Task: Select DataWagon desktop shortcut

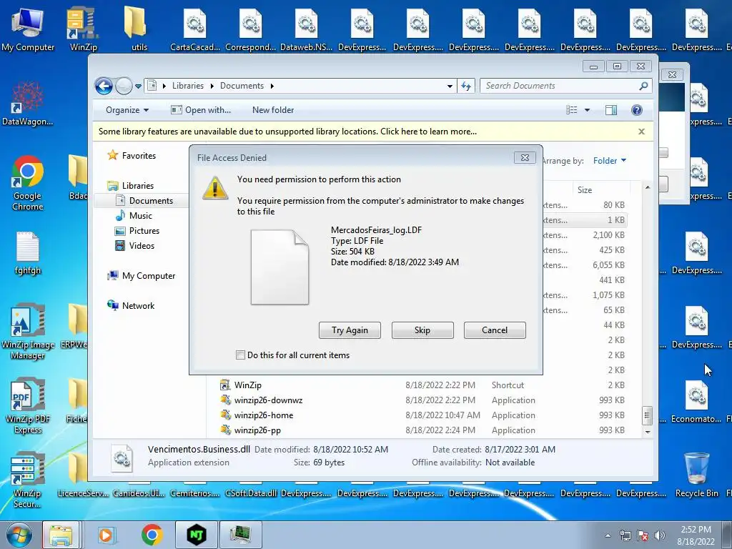Action: point(27,104)
